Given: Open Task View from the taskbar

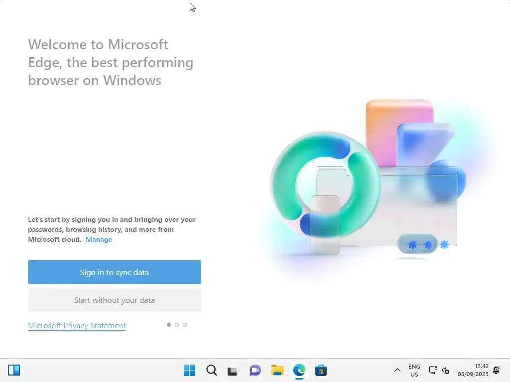Looking at the screenshot, I should click(232, 371).
